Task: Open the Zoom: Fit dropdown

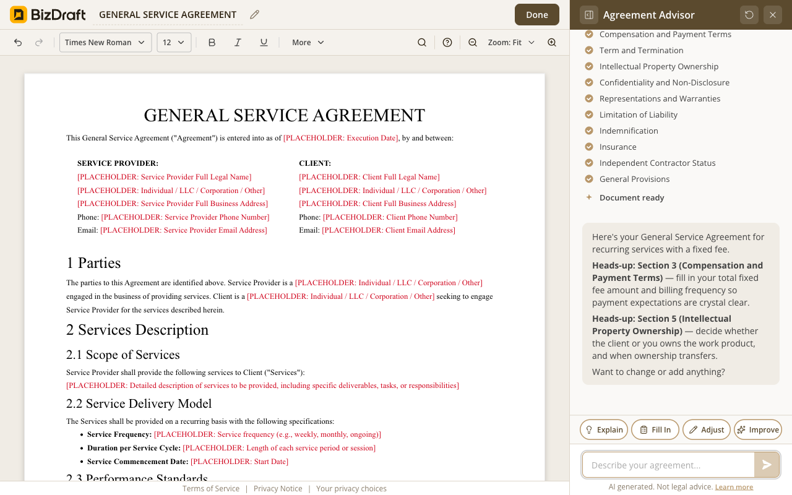Action: pyautogui.click(x=511, y=42)
